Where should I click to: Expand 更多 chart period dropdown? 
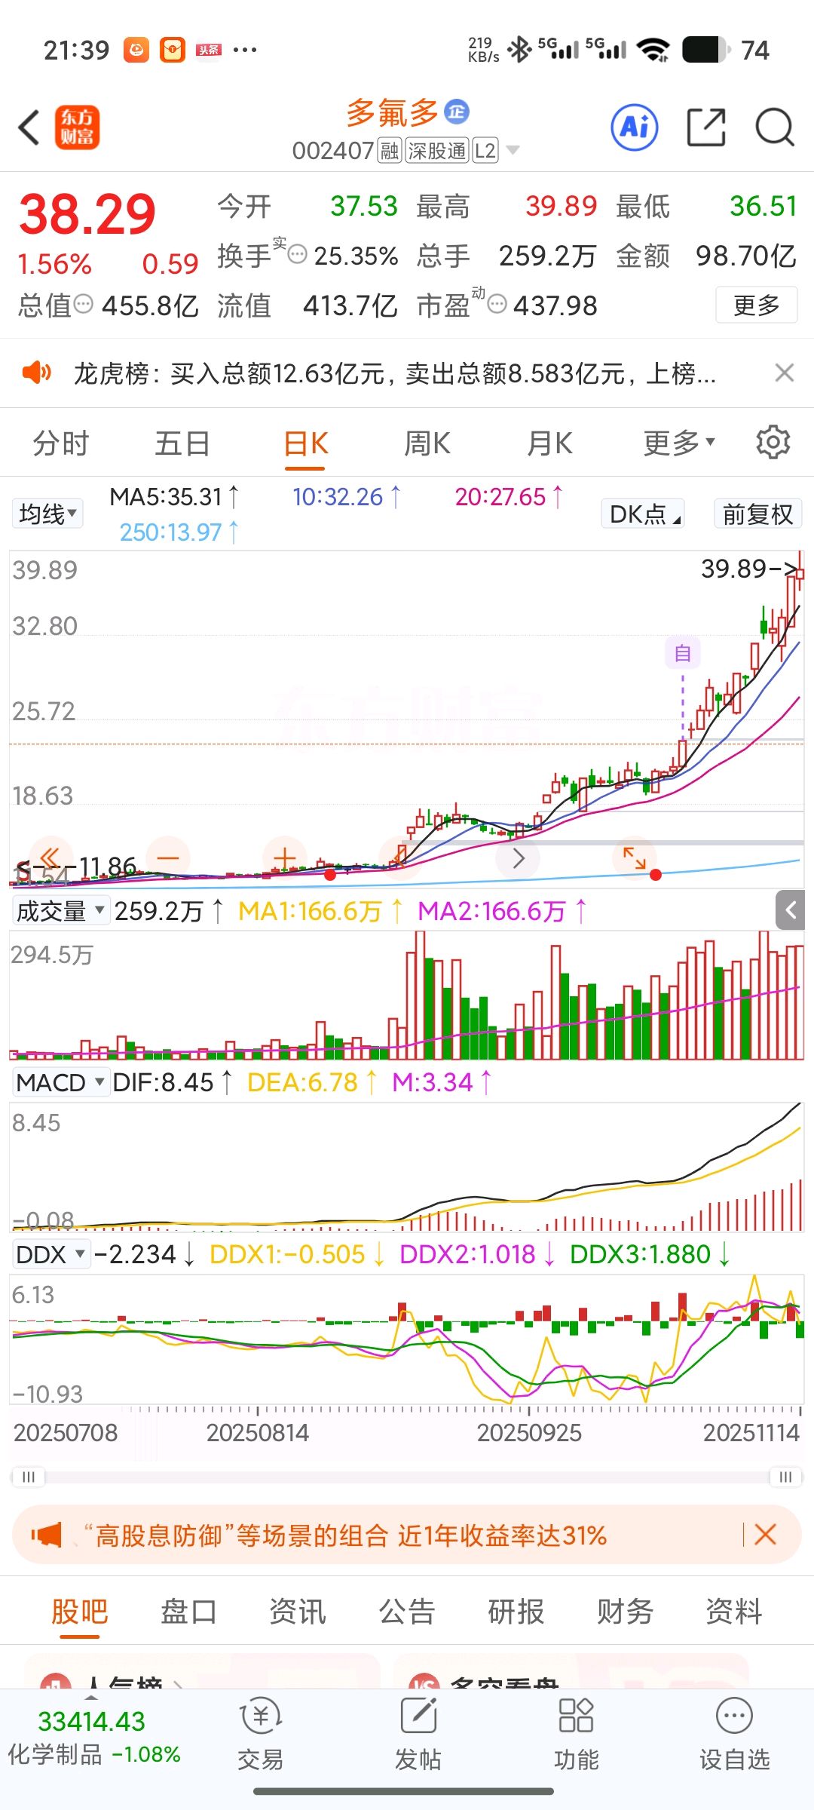pyautogui.click(x=679, y=443)
